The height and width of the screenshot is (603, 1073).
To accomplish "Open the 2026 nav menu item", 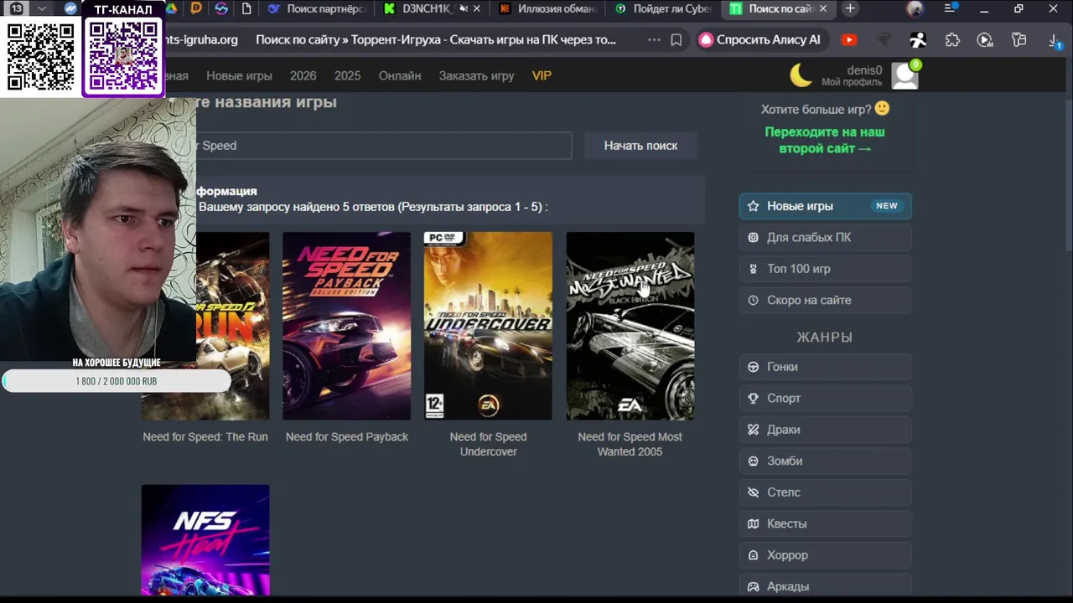I will [303, 75].
